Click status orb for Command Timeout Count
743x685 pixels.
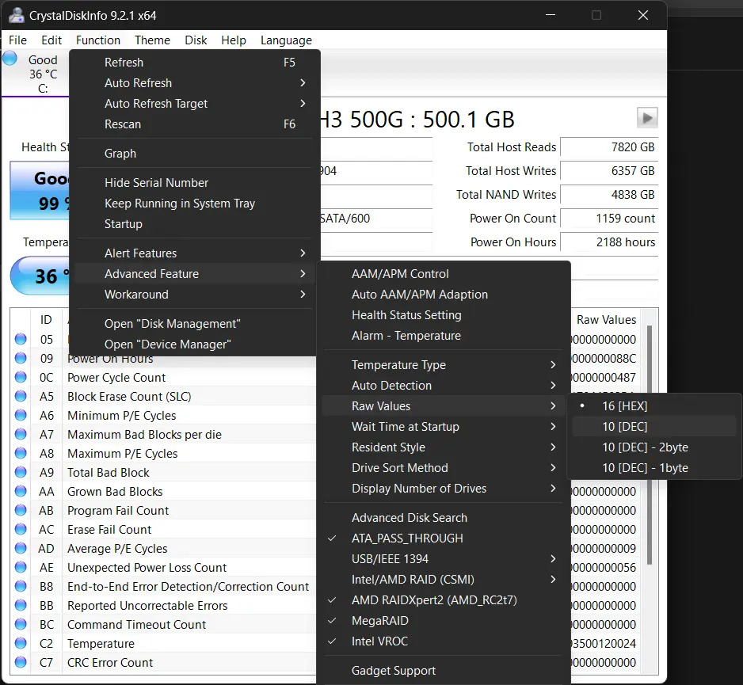click(21, 624)
